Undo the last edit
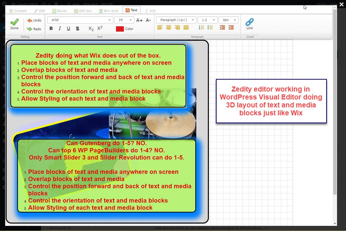 34,20
